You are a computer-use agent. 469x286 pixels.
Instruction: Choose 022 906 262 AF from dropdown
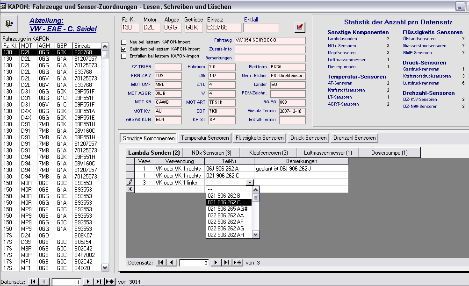pos(229,222)
